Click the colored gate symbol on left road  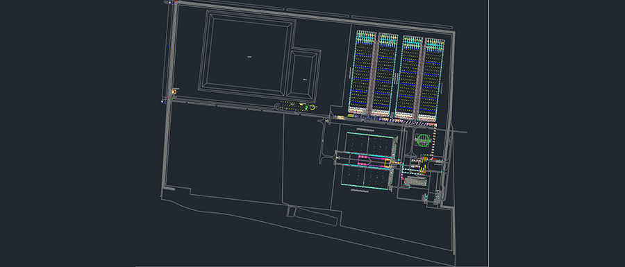[174, 92]
